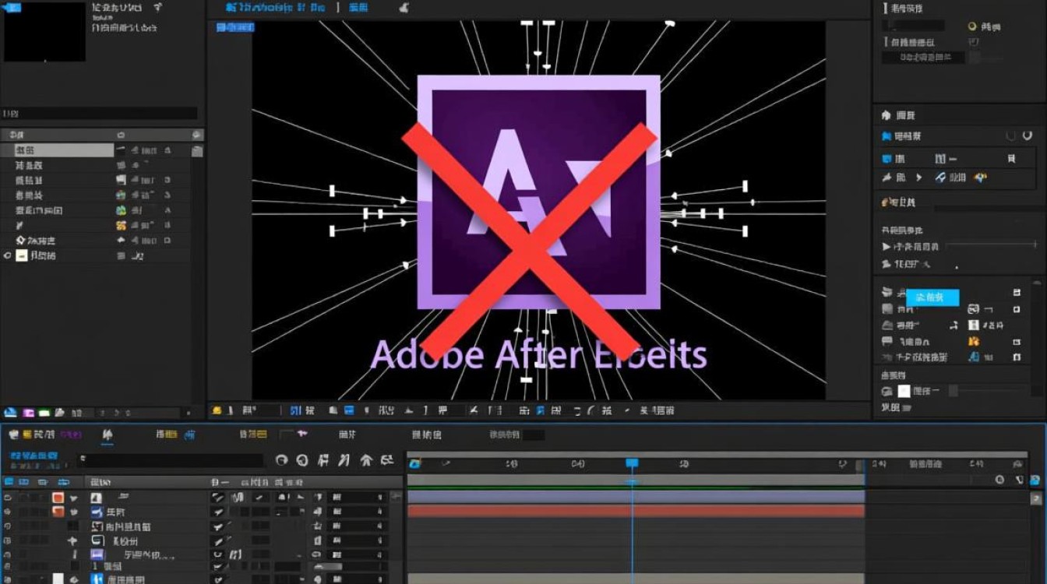The image size is (1047, 584).
Task: Click the house-shaped arrow icon in the timeline switches row
Action: (x=365, y=460)
